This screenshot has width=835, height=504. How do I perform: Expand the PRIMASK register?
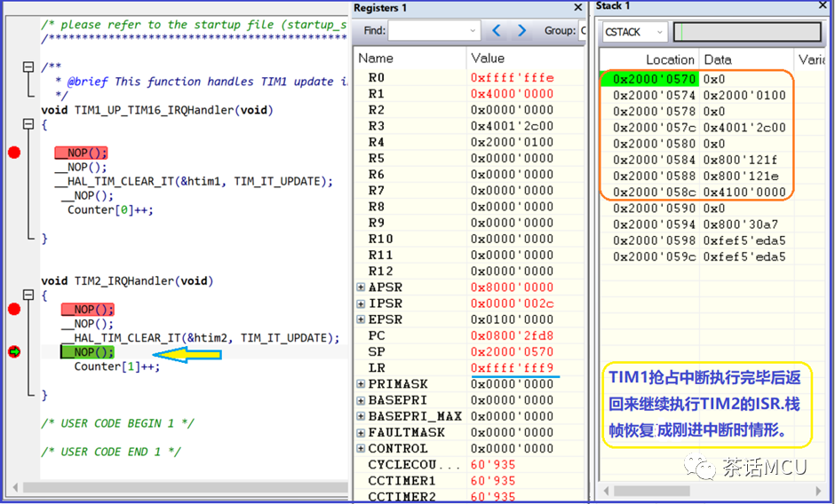point(361,383)
